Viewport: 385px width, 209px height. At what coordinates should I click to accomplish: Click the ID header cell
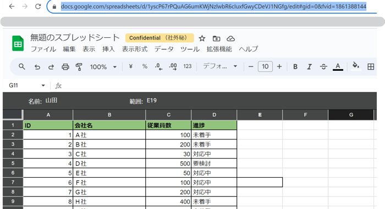[48, 125]
